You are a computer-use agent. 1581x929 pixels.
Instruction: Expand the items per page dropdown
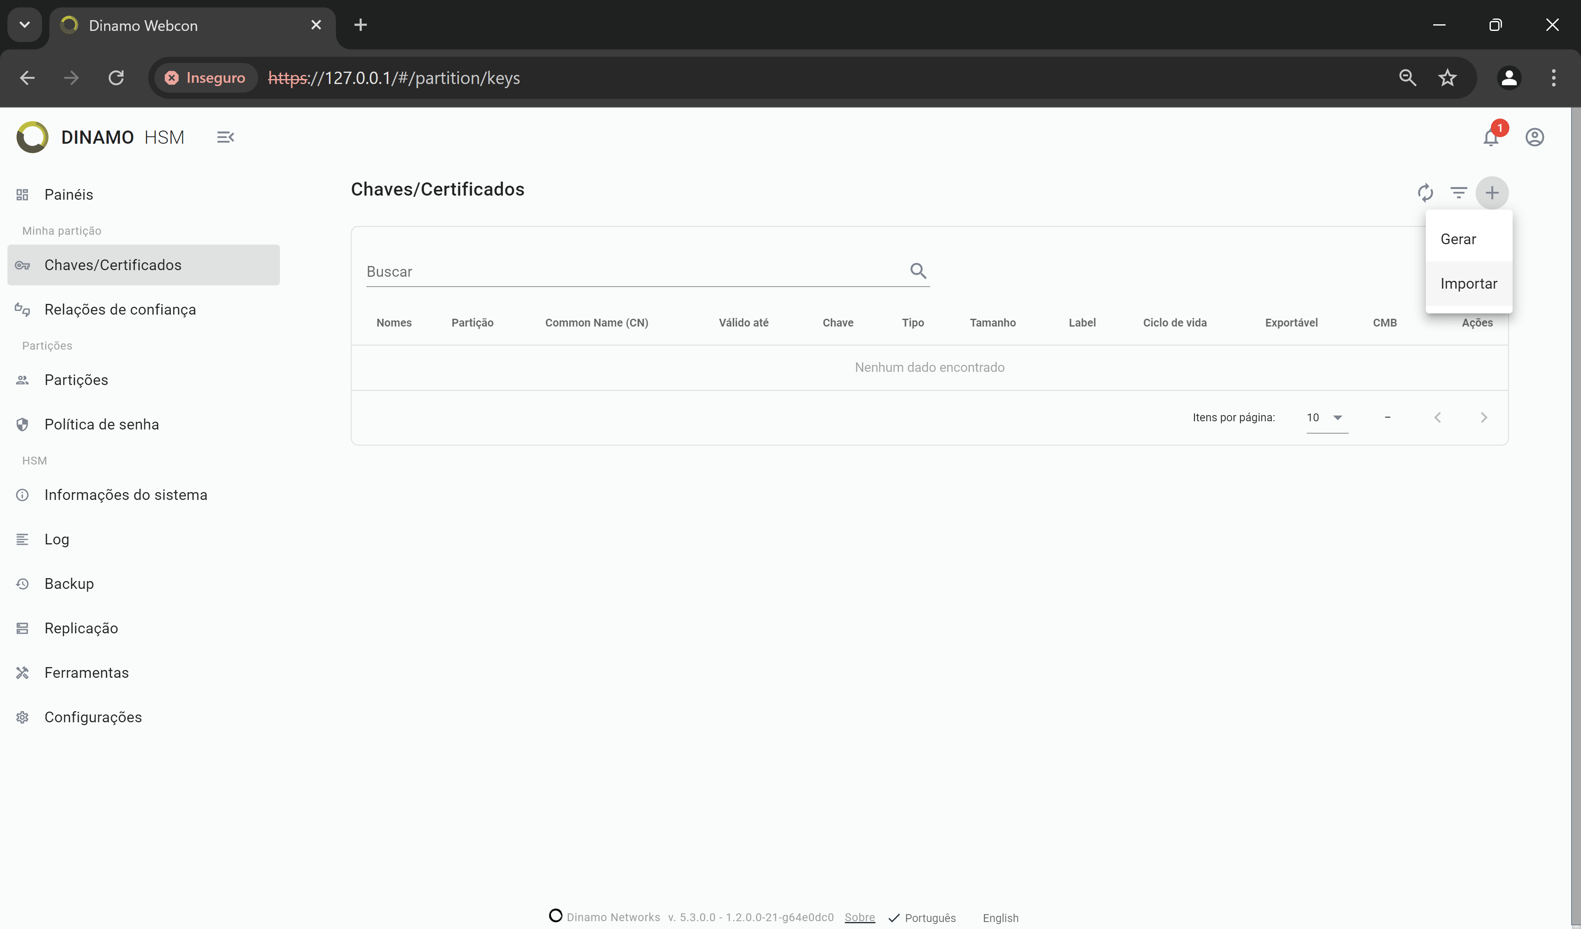tap(1327, 418)
